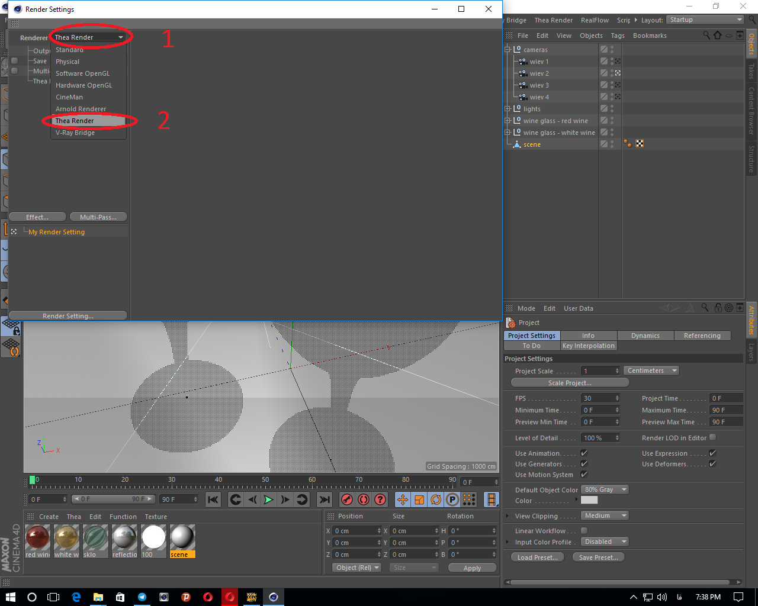Click orange spheres tag on scene object

628,144
